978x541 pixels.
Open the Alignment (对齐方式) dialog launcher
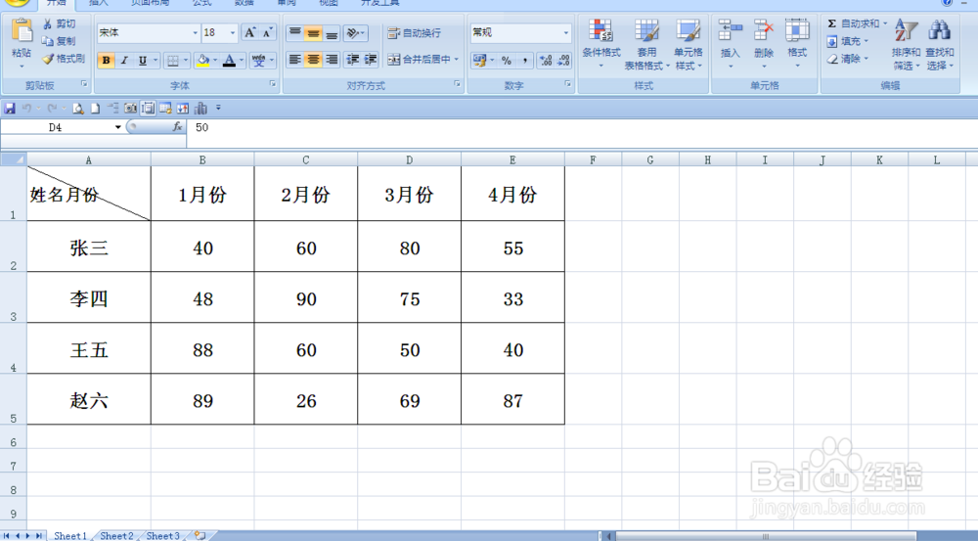(457, 83)
